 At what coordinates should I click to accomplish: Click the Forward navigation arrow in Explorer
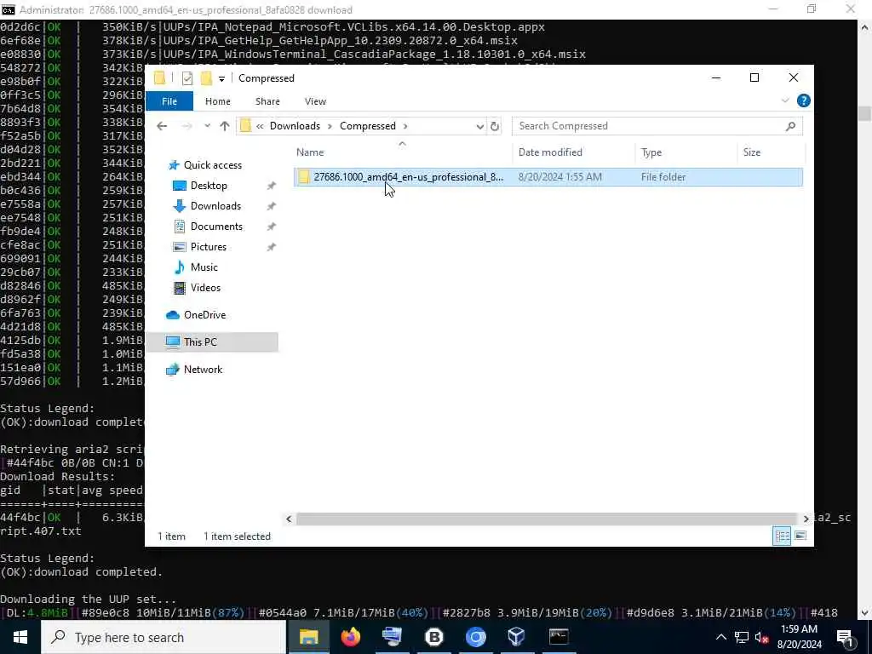pos(186,126)
